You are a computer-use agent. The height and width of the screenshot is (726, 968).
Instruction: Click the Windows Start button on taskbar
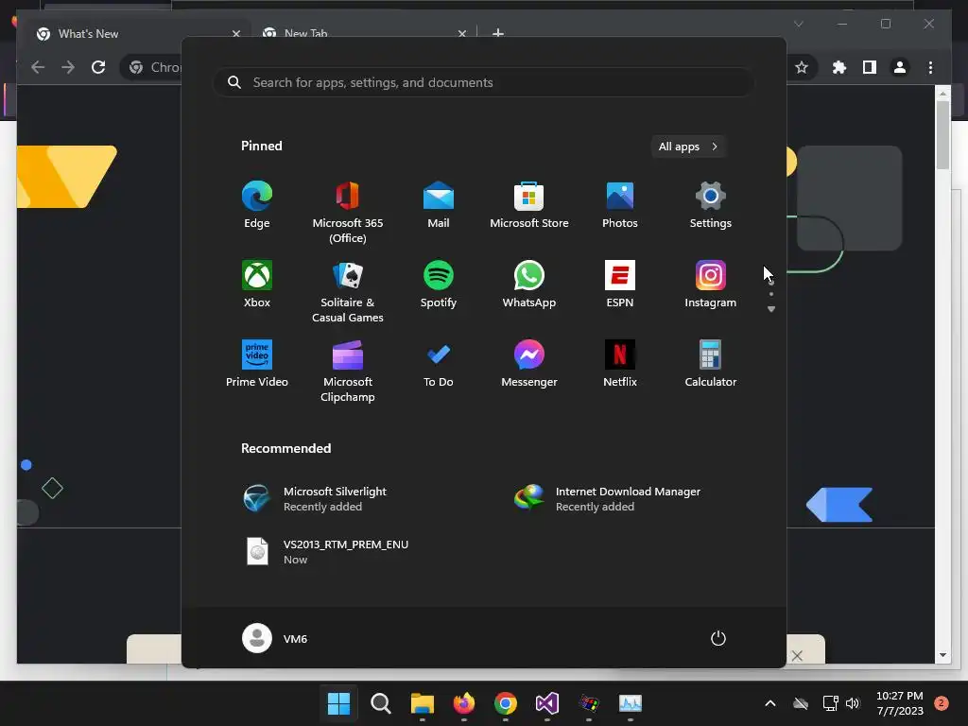[338, 703]
